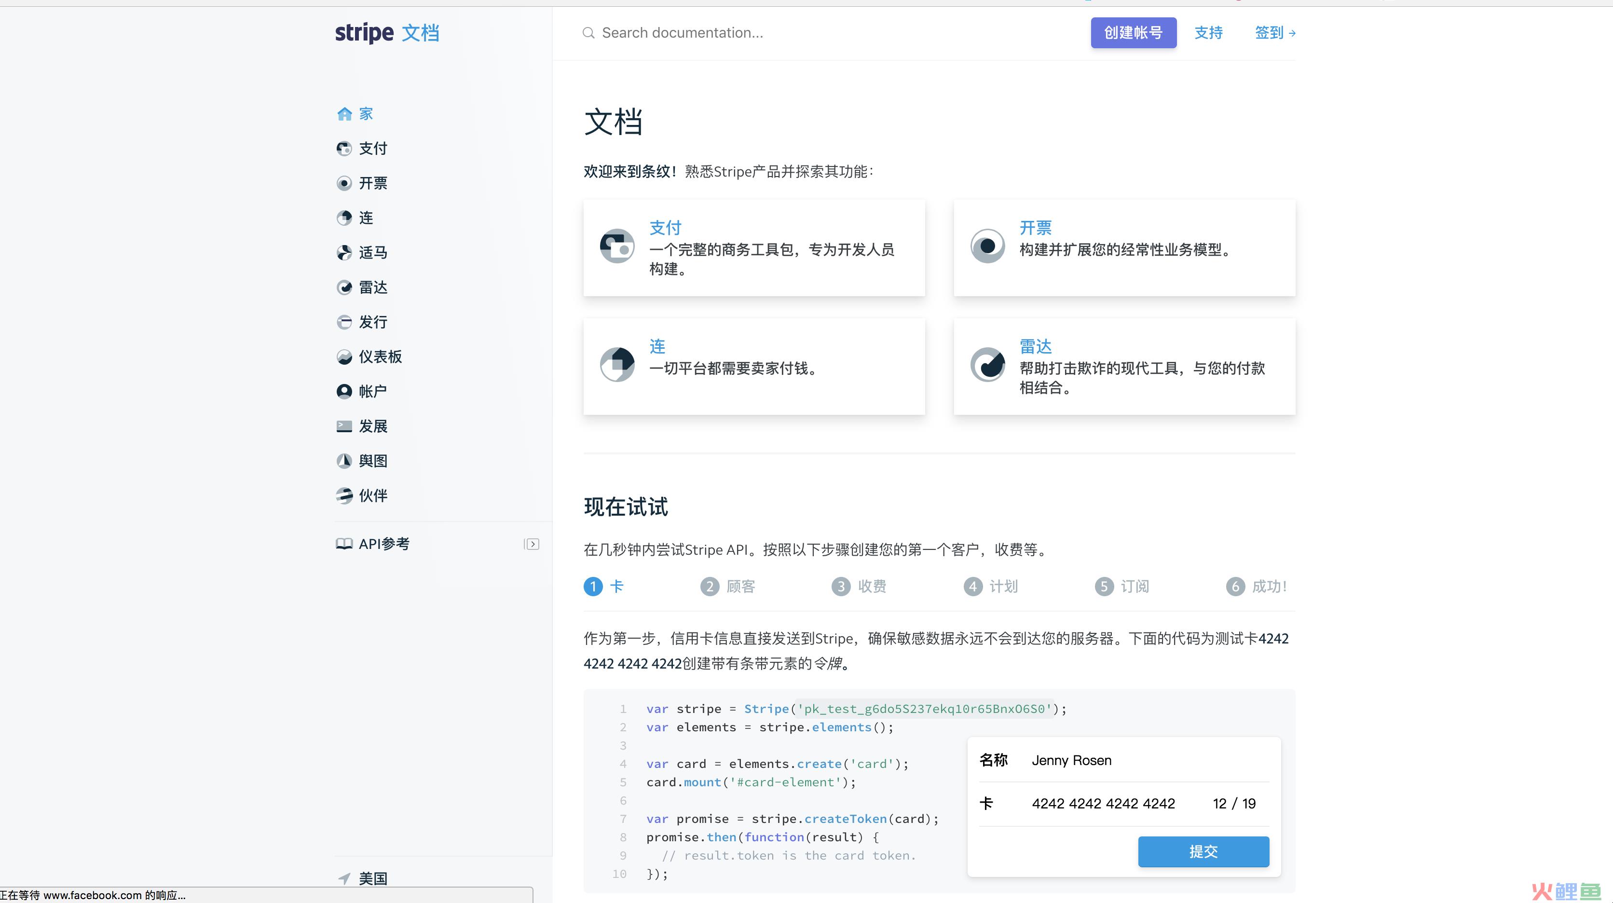Click the home icon next to 家
This screenshot has height=903, width=1613.
pos(344,113)
